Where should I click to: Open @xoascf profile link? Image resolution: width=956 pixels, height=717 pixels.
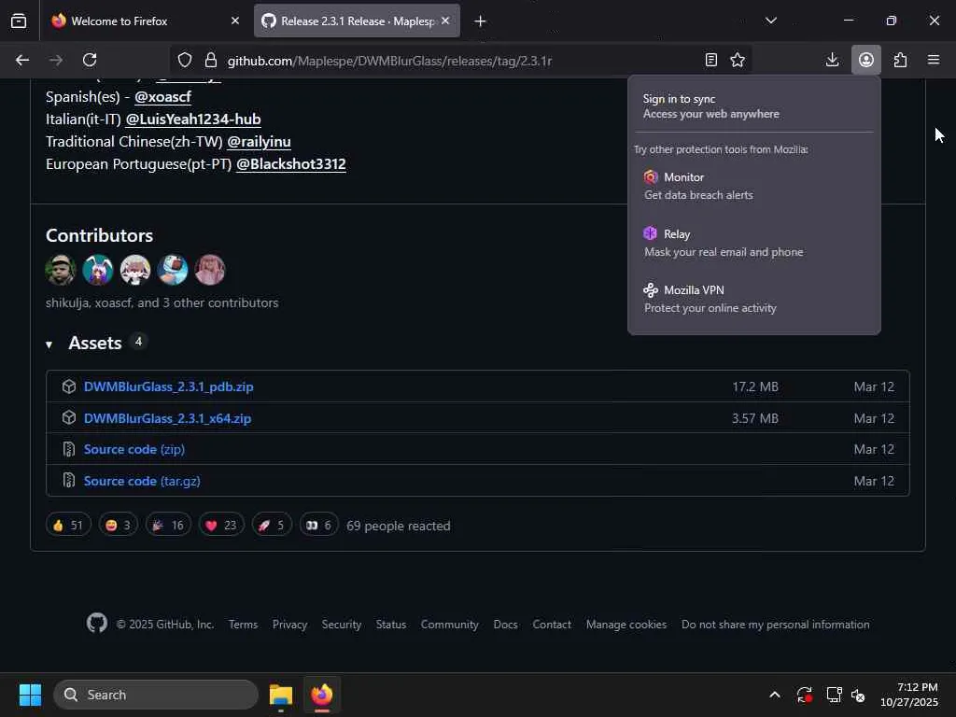coord(162,97)
